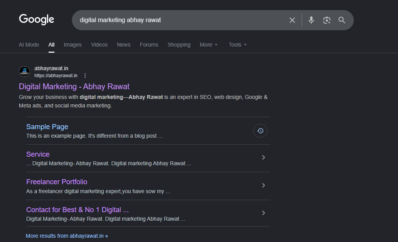Click the magnifying glass search button
The image size is (398, 242).
342,20
